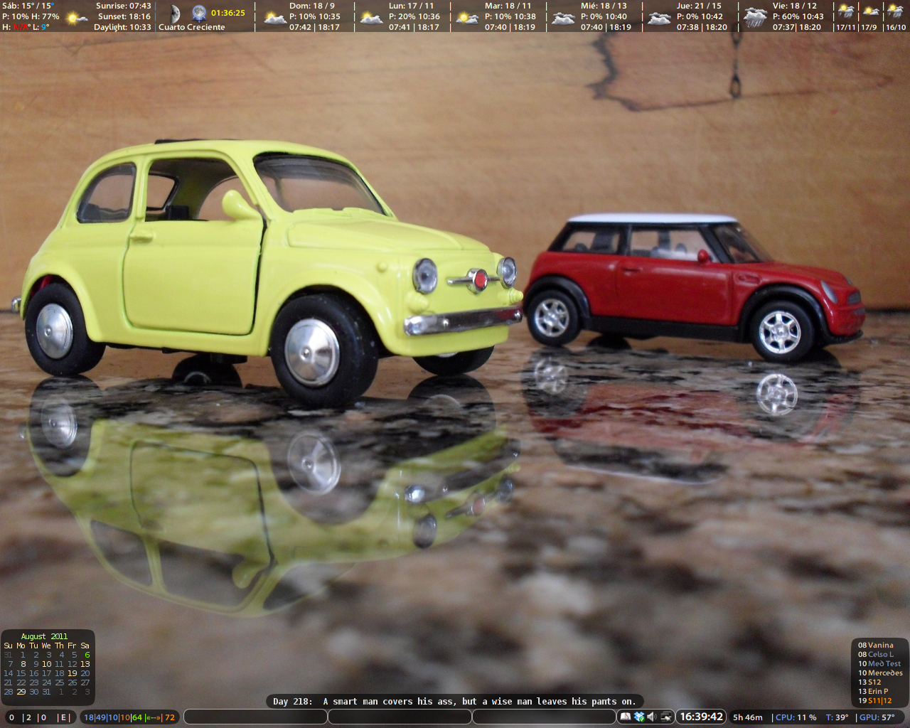This screenshot has height=728, width=910.
Task: Open the Dropbox tray icon
Action: (x=639, y=717)
